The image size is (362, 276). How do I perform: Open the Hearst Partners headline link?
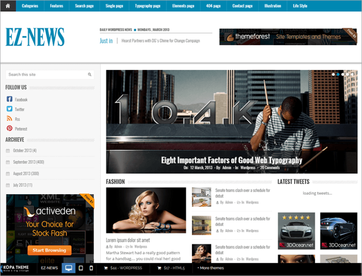click(161, 41)
